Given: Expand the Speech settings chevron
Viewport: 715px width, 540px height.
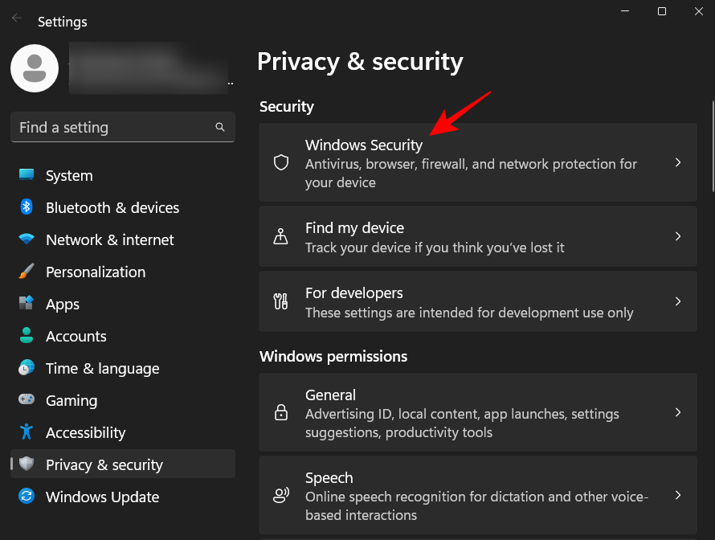Looking at the screenshot, I should (x=679, y=496).
